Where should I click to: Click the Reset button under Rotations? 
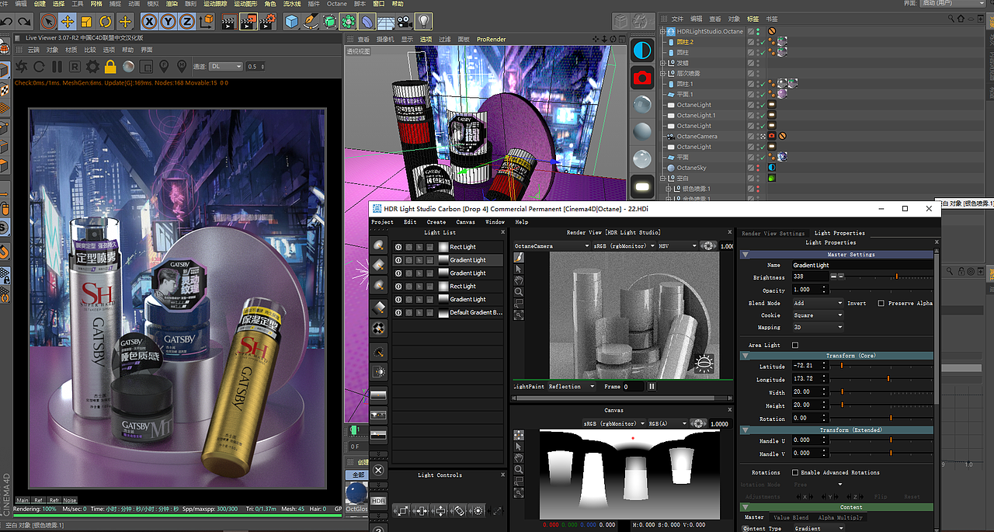coord(912,495)
